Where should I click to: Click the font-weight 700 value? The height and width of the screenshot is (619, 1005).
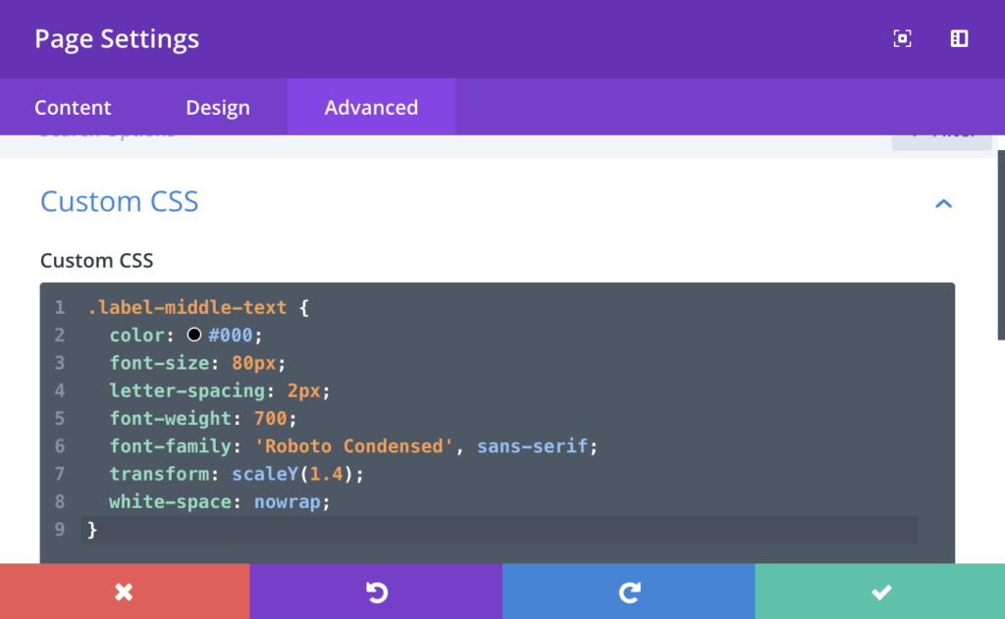[271, 419]
